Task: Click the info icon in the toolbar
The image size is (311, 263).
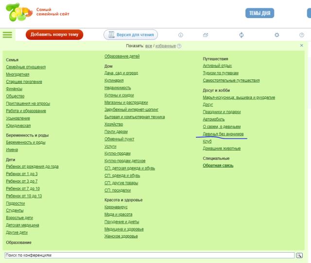Action: pos(181,35)
